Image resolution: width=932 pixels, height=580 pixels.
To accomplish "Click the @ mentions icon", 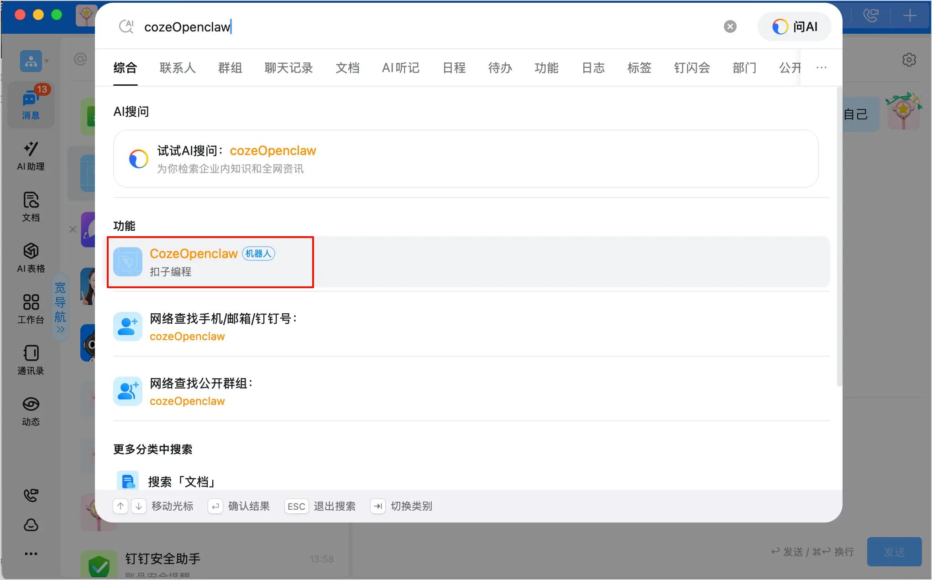I will click(x=80, y=59).
